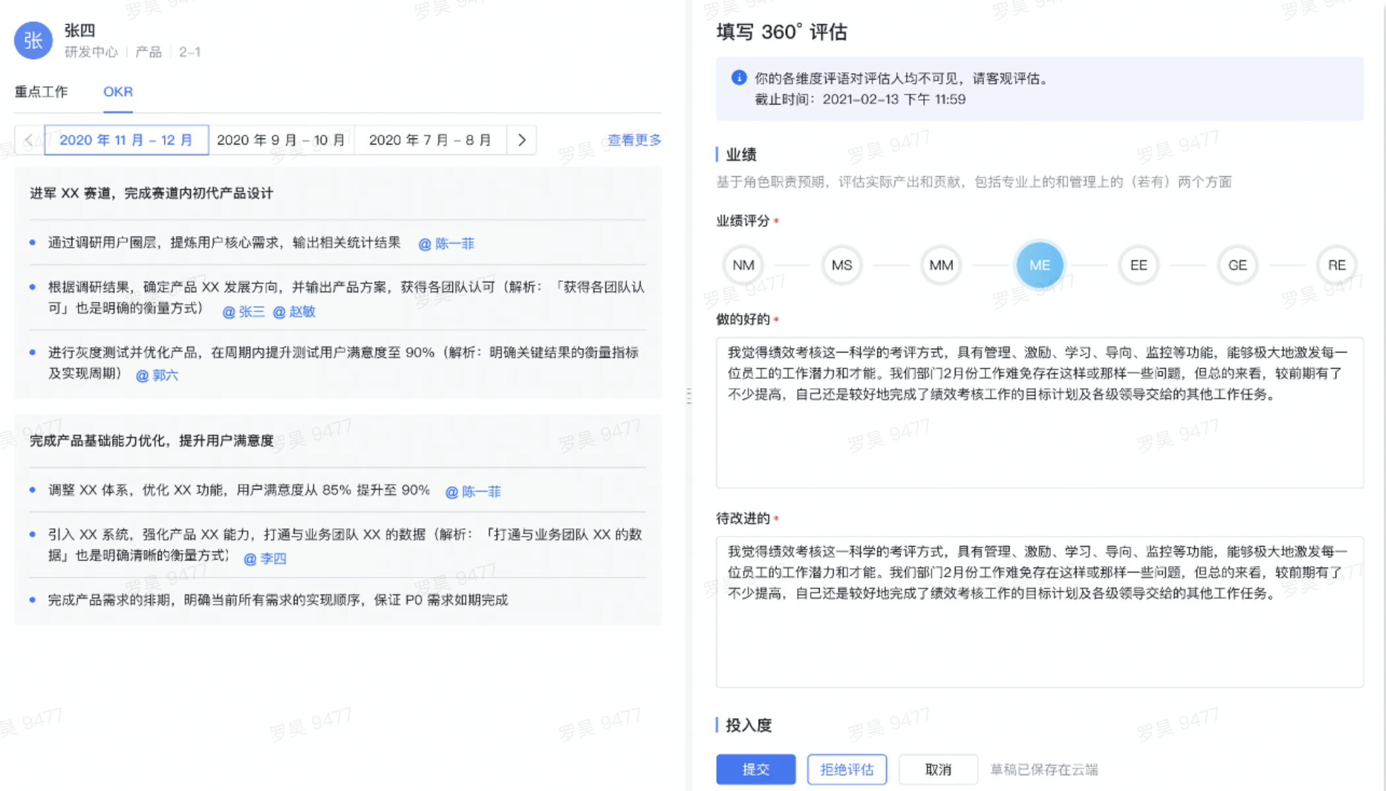Switch to the 重点工作 tab

pos(41,91)
